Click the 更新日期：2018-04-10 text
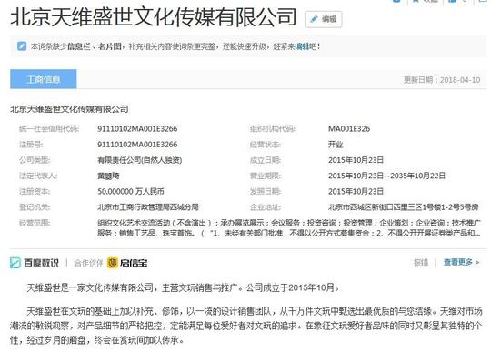This screenshot has width=491, height=352. 442,80
